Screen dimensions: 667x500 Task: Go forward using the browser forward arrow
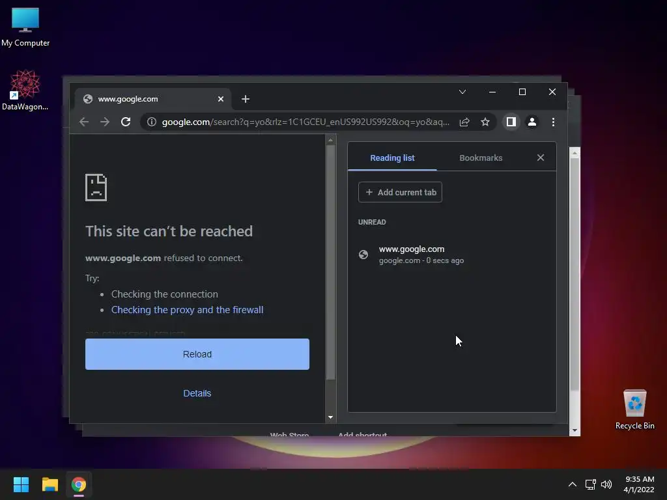pyautogui.click(x=105, y=122)
